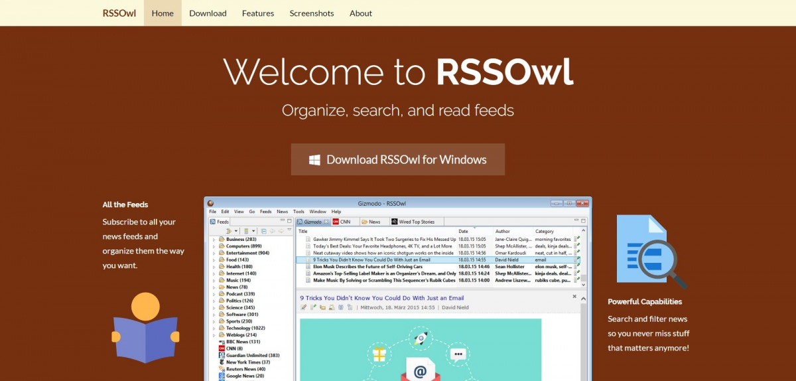Screen dimensions: 796x381
Task: Go to Features in the site navbar
Action: coord(258,13)
